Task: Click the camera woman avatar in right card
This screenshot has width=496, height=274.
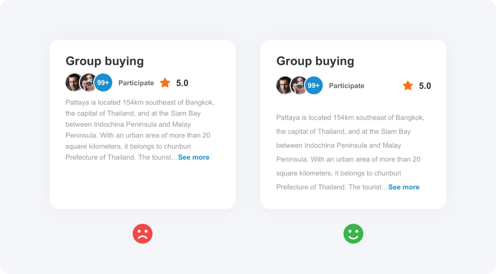Action: pos(298,85)
